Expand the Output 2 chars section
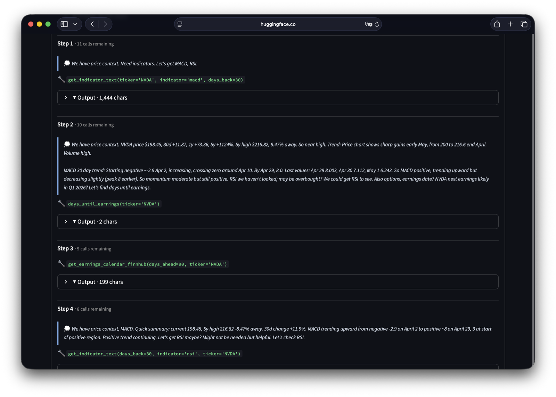Image resolution: width=556 pixels, height=397 pixels. pyautogui.click(x=278, y=222)
